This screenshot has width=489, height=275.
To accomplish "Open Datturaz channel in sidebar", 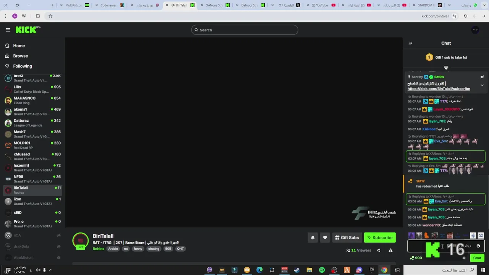I will point(32,123).
